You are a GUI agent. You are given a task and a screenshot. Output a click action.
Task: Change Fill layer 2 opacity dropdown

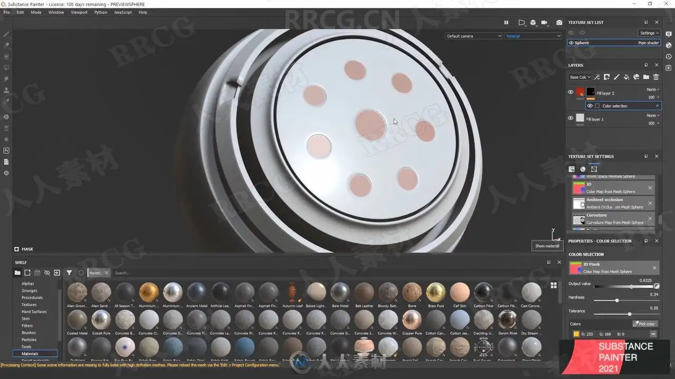point(654,97)
